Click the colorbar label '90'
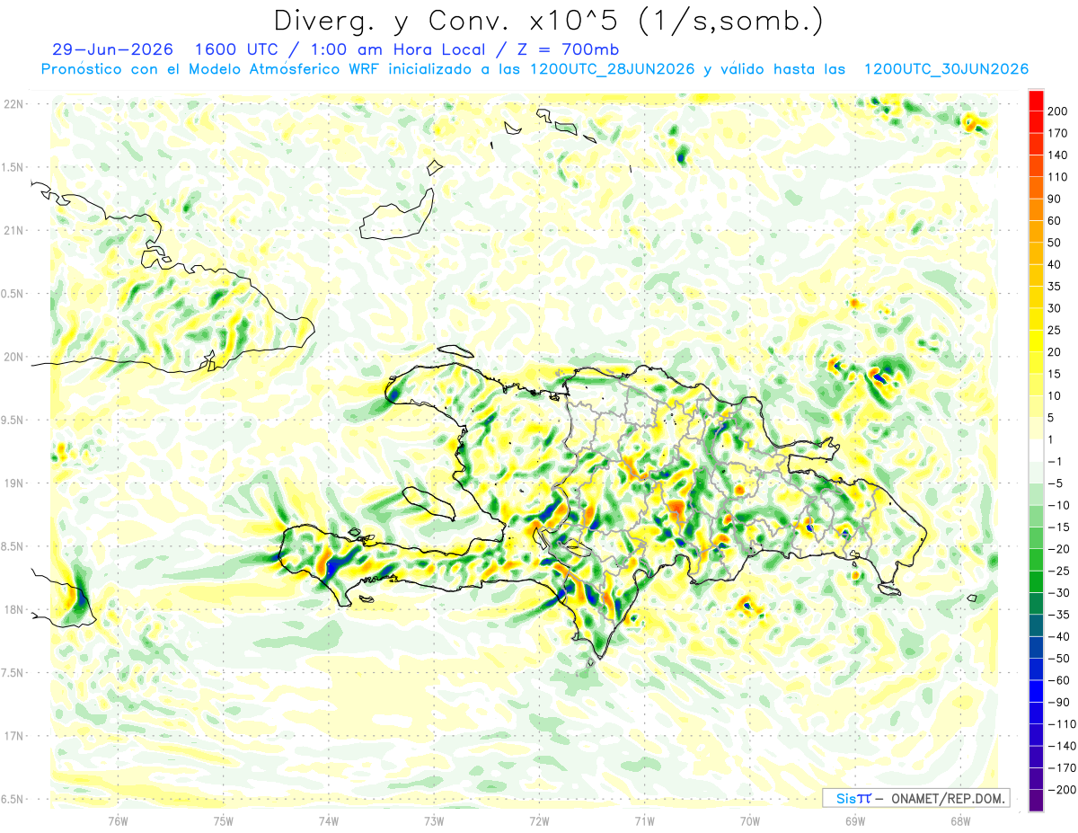1078x833 pixels. click(x=1056, y=199)
